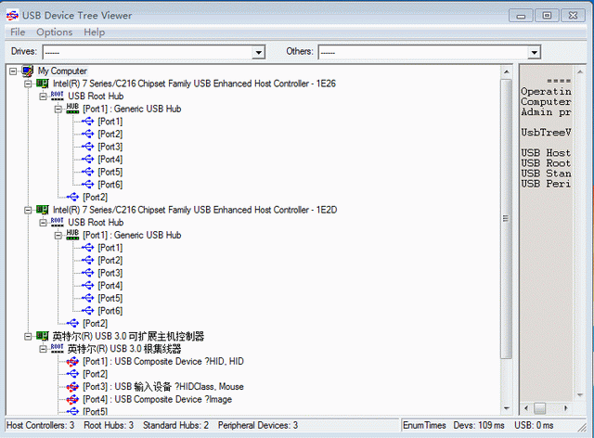Select the partially visible [Port5] row at bottom
This screenshot has width=594, height=438.
click(95, 411)
